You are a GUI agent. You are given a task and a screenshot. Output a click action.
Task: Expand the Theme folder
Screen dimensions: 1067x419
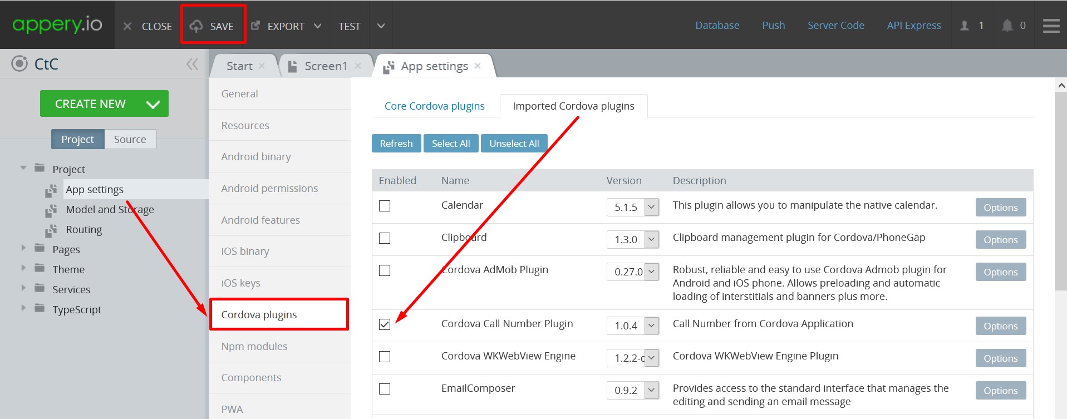23,268
